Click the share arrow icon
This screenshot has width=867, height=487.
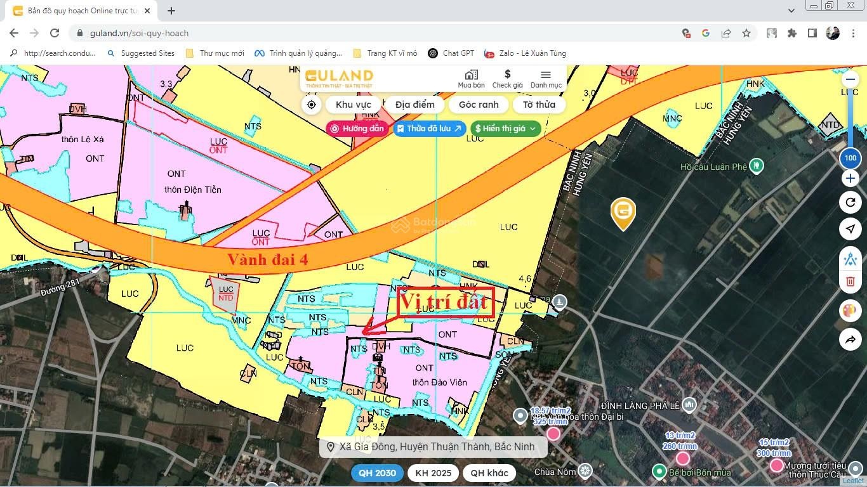pyautogui.click(x=850, y=340)
